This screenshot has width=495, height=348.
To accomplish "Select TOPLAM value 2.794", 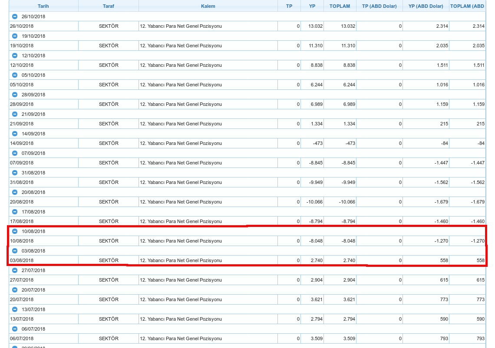I will [x=340, y=319].
